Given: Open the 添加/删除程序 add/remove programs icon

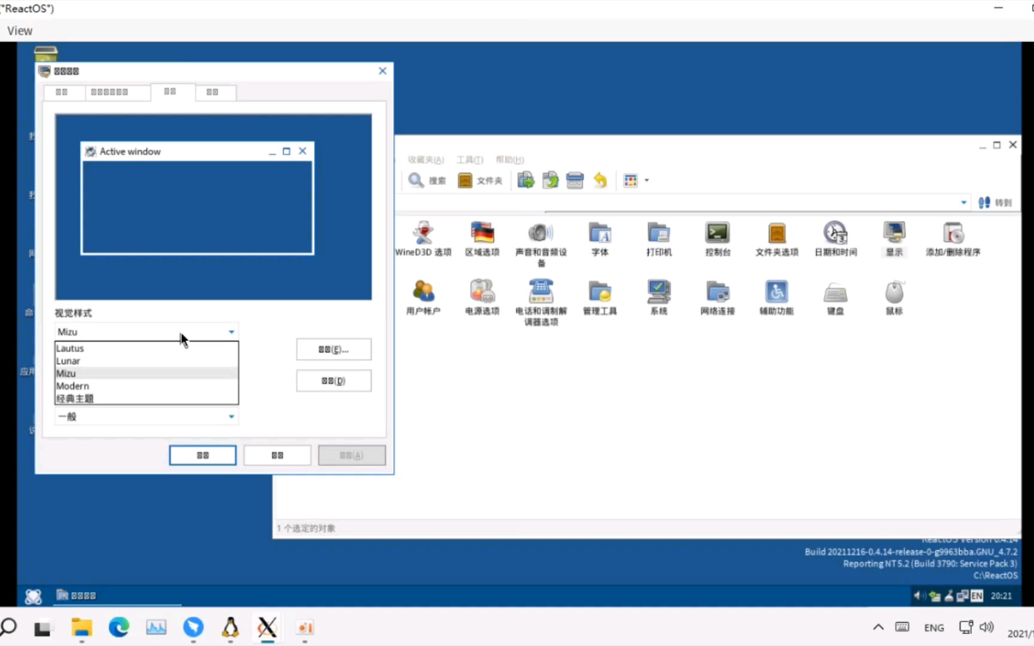Looking at the screenshot, I should point(953,239).
